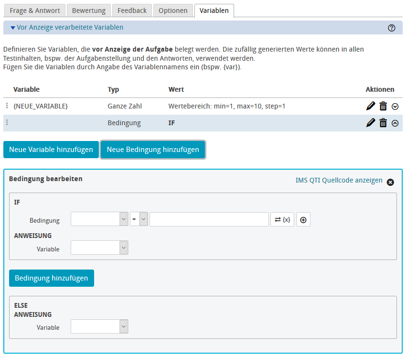Click Neue Variable hinzufügen button
This screenshot has height=357, width=407.
click(51, 150)
